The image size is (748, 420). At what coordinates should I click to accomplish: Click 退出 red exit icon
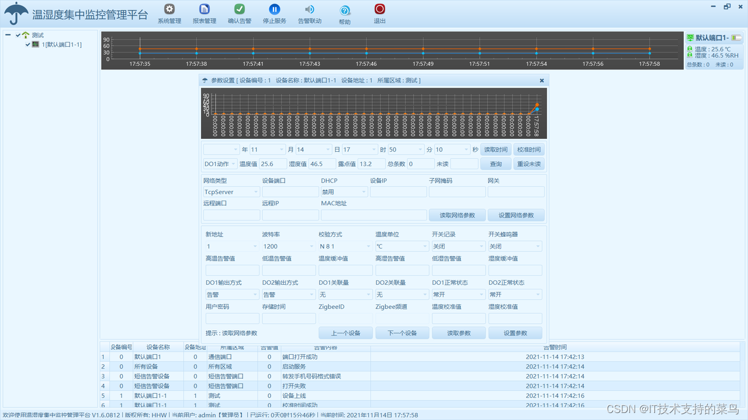(x=380, y=9)
